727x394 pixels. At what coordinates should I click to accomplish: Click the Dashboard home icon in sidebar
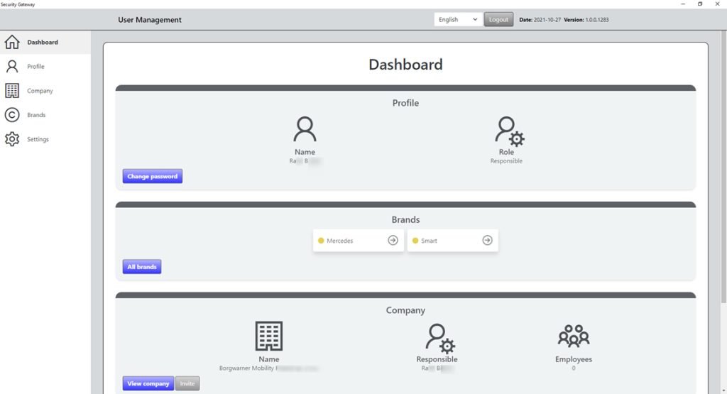tap(12, 43)
